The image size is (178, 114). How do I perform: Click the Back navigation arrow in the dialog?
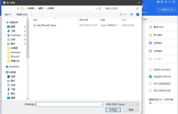point(5,8)
